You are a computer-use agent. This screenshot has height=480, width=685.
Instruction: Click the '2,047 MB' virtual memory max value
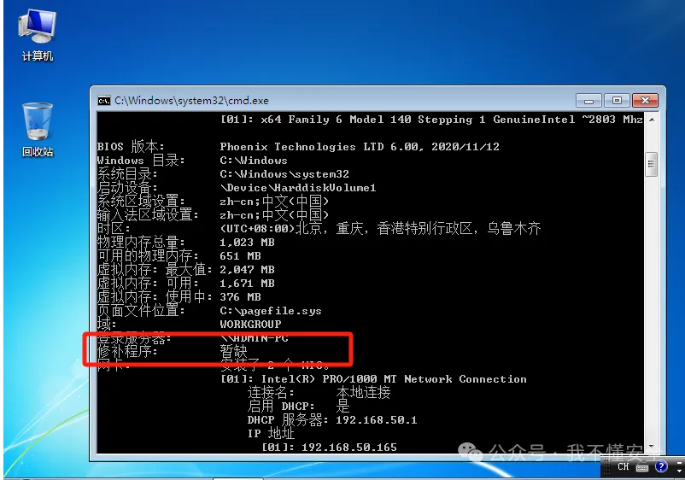(247, 270)
